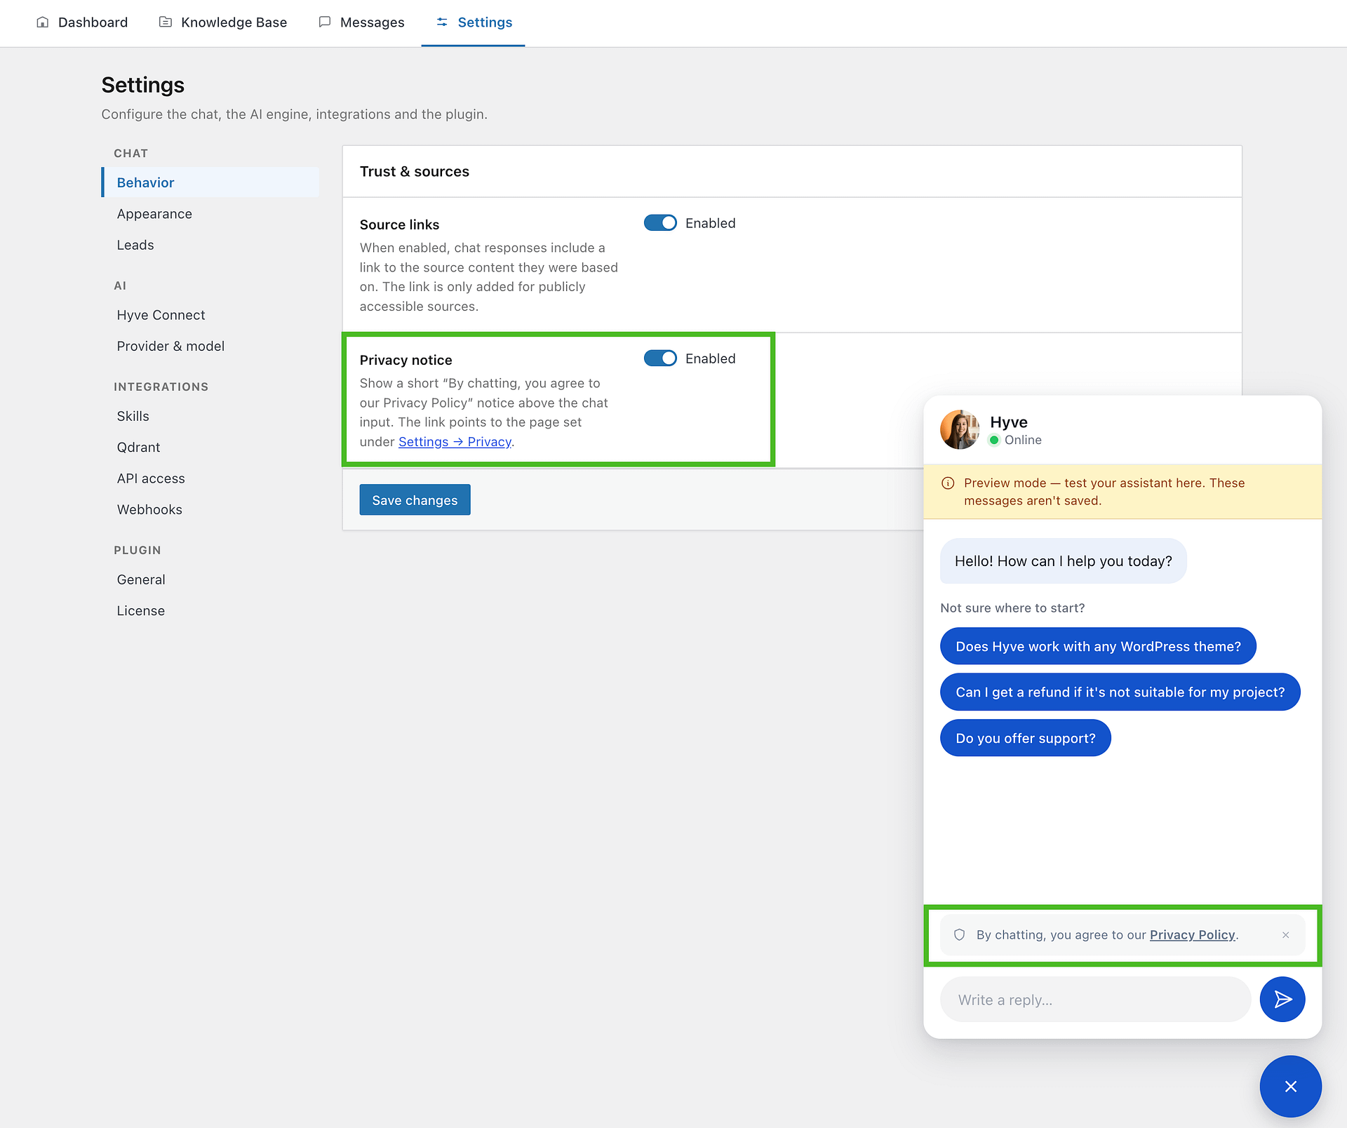
Task: Open API access settings
Action: pos(151,478)
